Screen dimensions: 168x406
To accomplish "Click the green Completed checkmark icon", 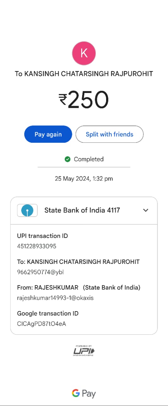I will pyautogui.click(x=67, y=159).
